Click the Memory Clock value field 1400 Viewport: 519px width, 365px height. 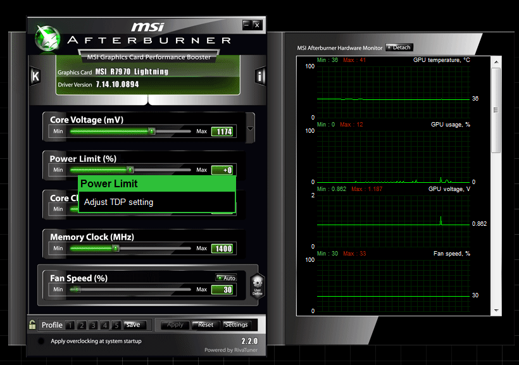pos(222,249)
